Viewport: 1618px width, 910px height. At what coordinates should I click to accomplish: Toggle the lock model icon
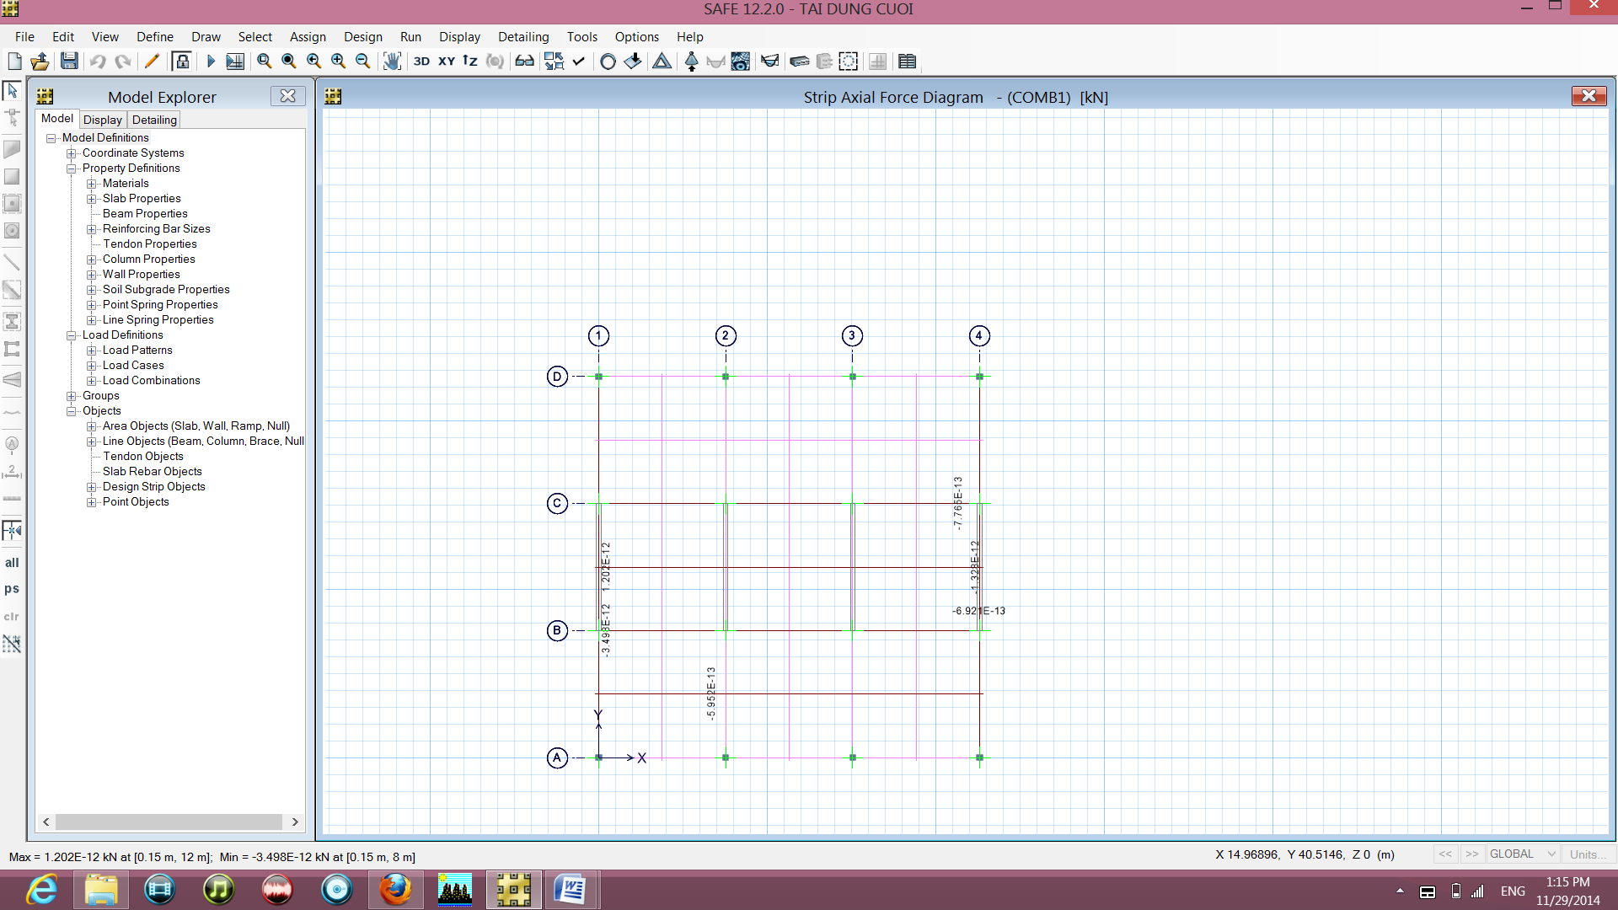[181, 62]
